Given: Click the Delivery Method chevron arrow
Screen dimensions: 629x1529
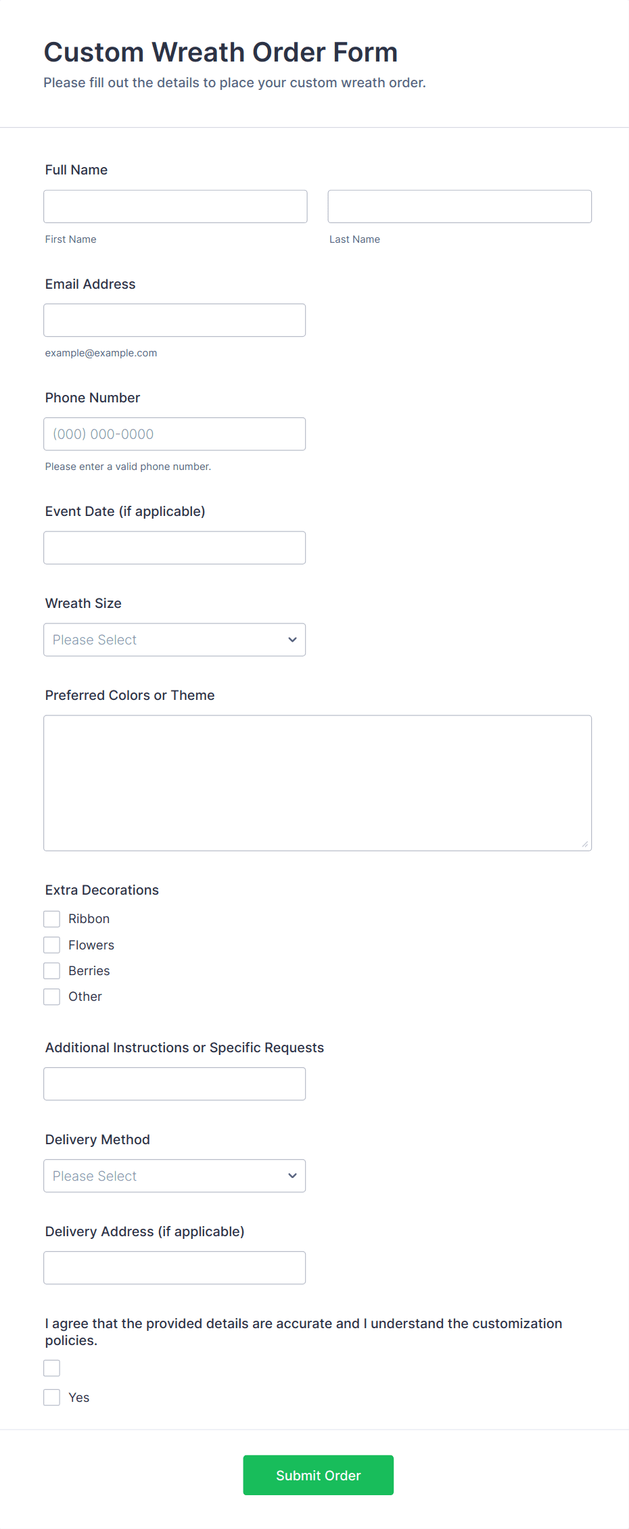Looking at the screenshot, I should (292, 1176).
